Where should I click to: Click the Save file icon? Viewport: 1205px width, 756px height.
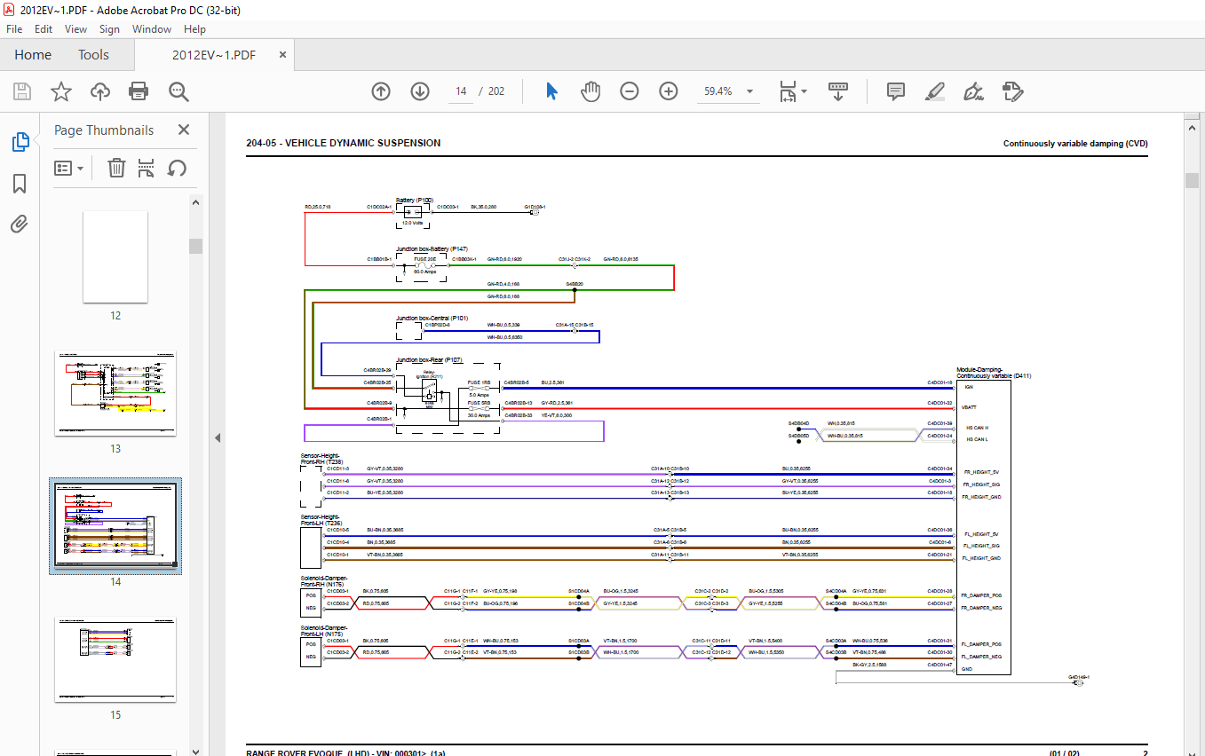(x=22, y=91)
